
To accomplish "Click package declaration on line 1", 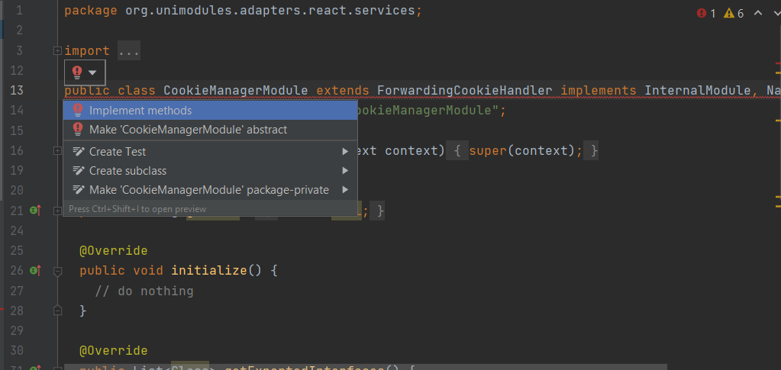I will pyautogui.click(x=243, y=11).
